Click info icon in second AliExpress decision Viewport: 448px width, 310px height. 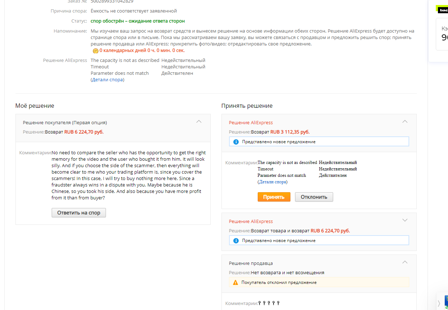236,241
